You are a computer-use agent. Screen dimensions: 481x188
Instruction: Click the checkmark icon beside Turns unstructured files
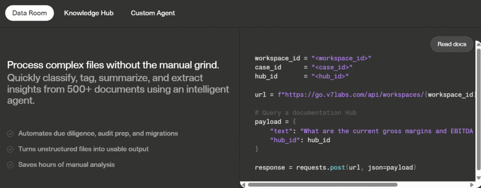click(10, 150)
